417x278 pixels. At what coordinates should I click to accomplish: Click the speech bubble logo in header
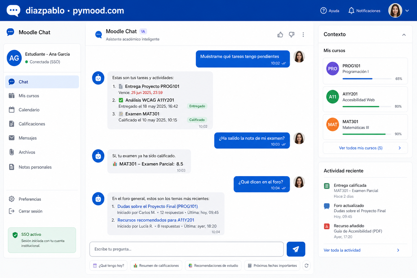(x=13, y=11)
